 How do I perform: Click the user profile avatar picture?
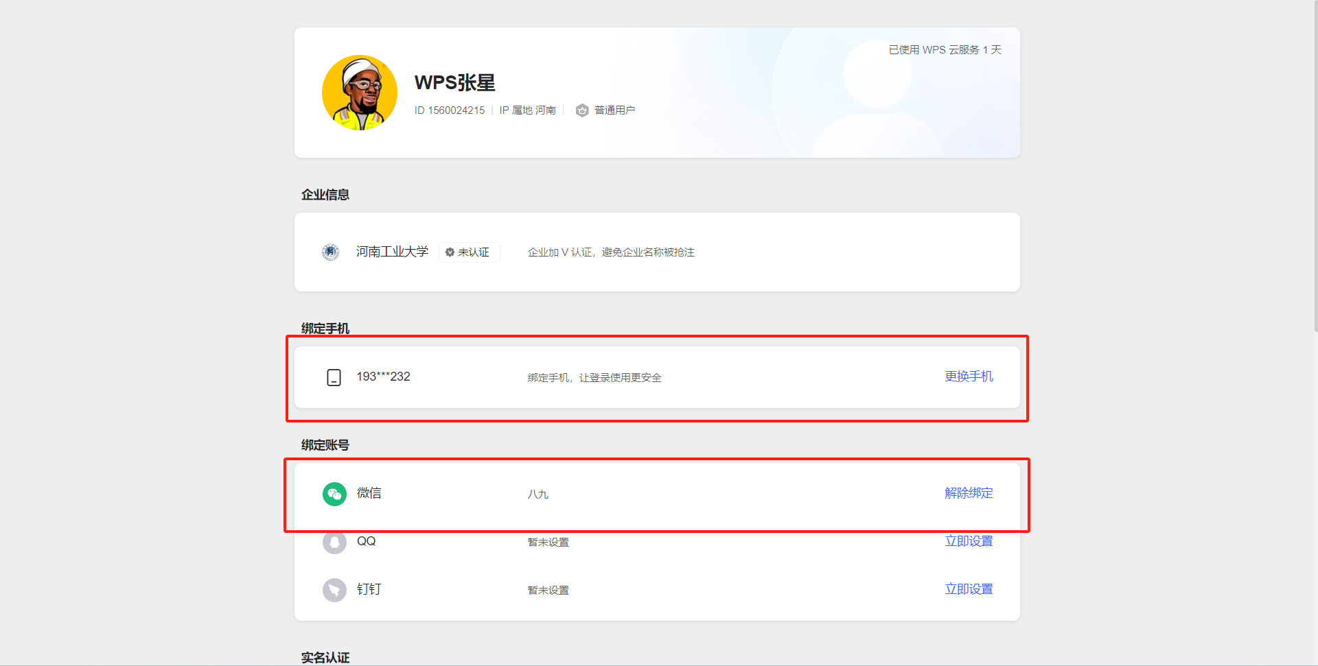(x=359, y=93)
